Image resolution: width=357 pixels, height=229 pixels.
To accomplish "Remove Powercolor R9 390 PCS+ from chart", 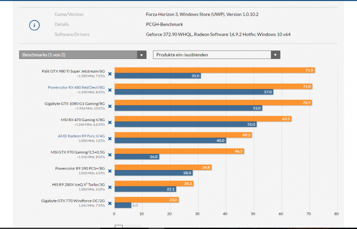I will [110, 170].
